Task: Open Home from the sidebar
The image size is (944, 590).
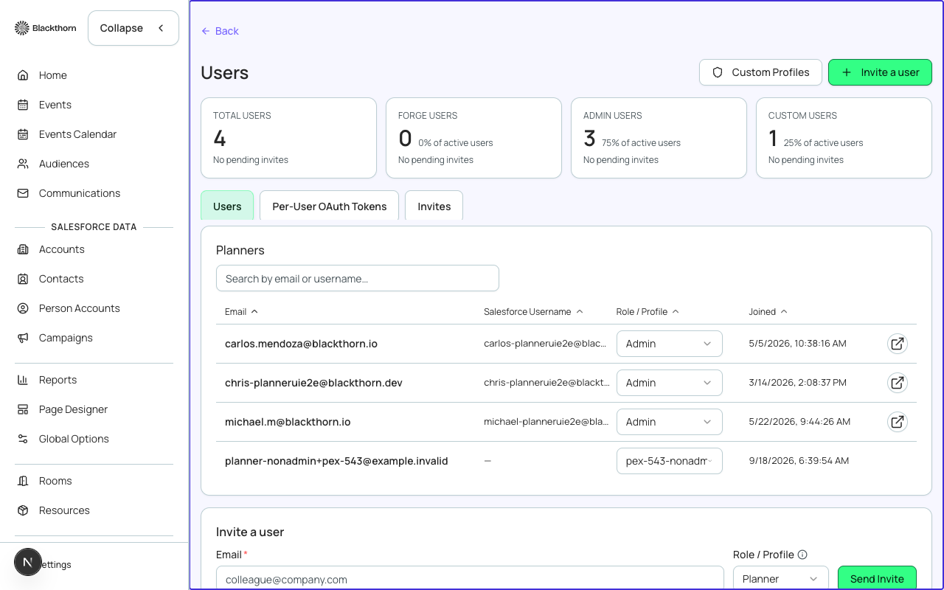Action: (52, 75)
